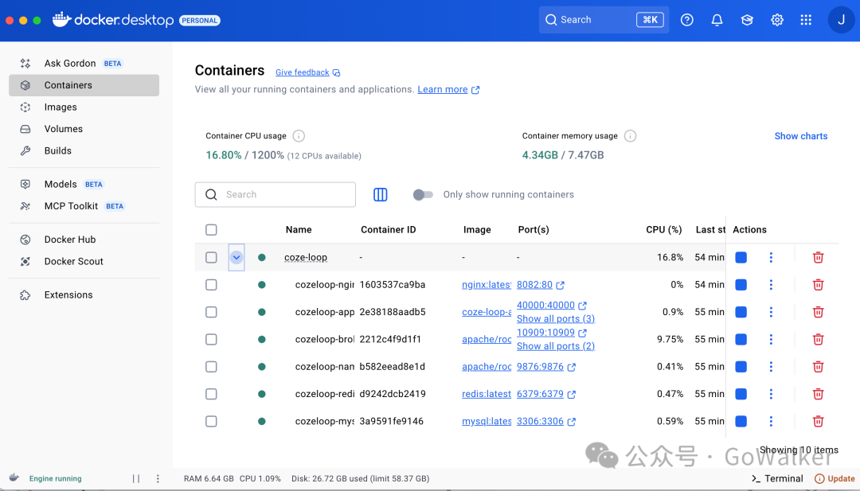Expand Show all ports (3)
Viewport: 860px width, 491px height.
point(556,319)
